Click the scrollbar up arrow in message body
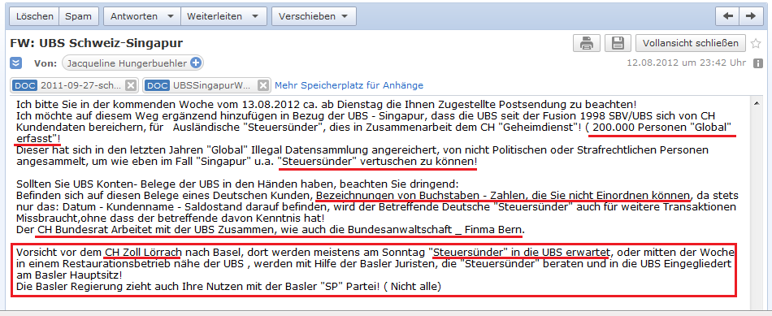 pyautogui.click(x=757, y=102)
